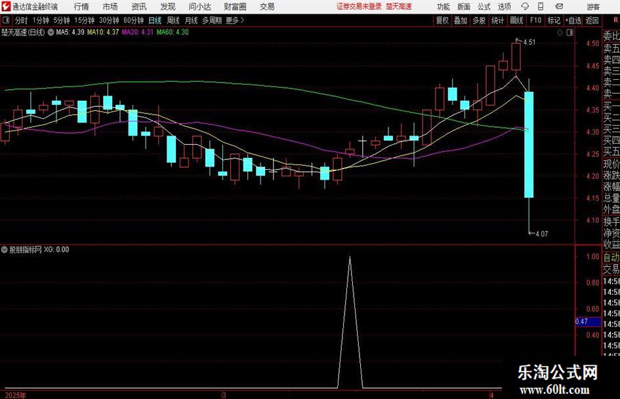Viewport: 620px width, 399px height.
Task: Switch to 周线 weekly period
Action: coord(173,20)
